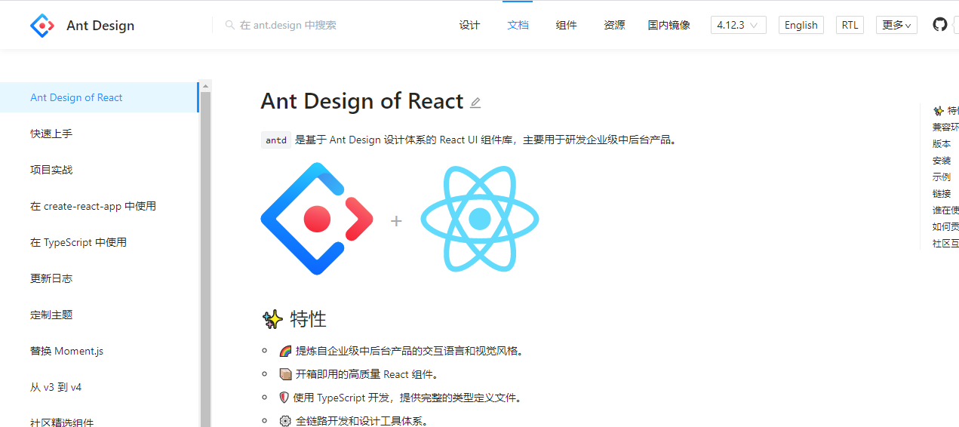Image resolution: width=959 pixels, height=427 pixels.
Task: Open the 组件 navigation item
Action: pyautogui.click(x=566, y=25)
